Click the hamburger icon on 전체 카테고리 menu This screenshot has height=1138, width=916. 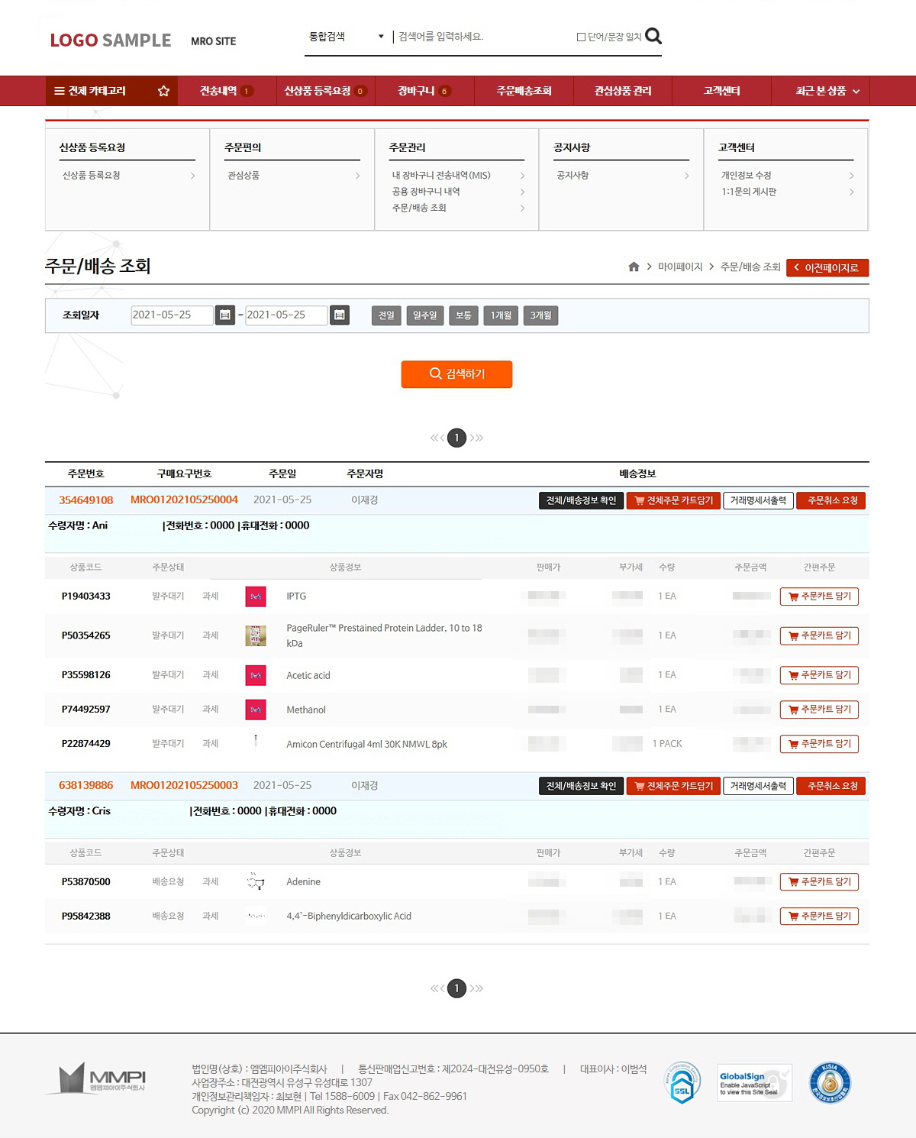pos(60,90)
